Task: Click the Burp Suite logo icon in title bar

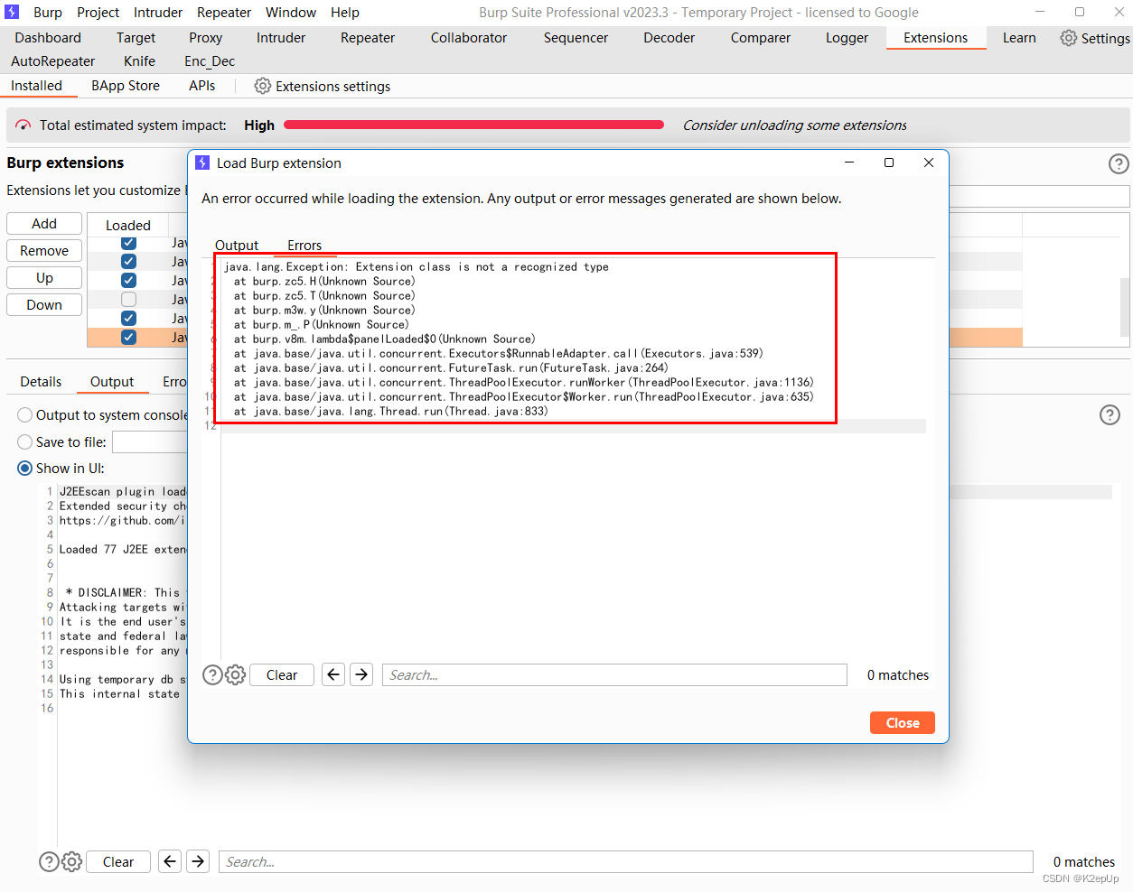Action: pyautogui.click(x=12, y=12)
